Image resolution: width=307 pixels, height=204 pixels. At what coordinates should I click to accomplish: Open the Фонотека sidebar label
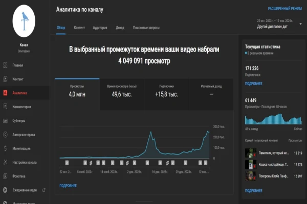click(19, 176)
